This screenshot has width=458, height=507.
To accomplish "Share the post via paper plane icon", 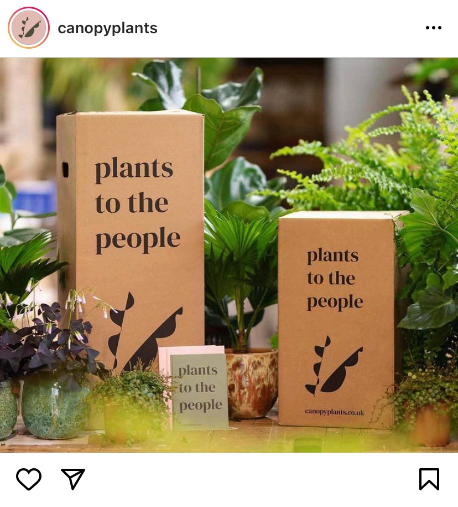I will 73,479.
